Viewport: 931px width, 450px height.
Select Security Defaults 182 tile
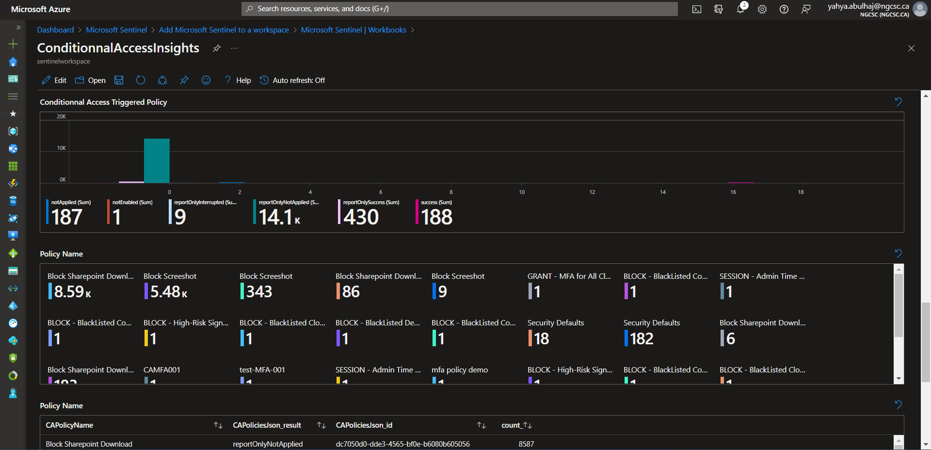[x=652, y=333]
